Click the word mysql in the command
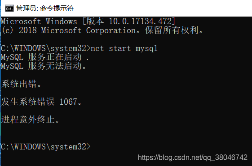The image size is (252, 166). point(146,49)
